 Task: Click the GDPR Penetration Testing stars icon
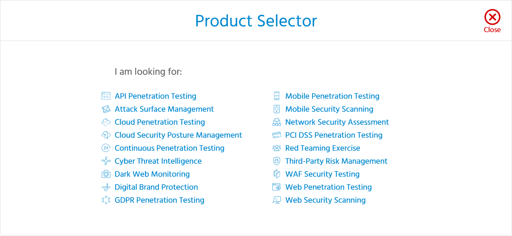[x=106, y=200]
